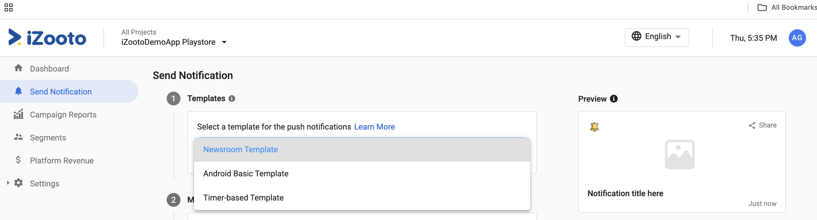The height and width of the screenshot is (220, 817).
Task: Click the Preview info icon
Action: point(614,99)
